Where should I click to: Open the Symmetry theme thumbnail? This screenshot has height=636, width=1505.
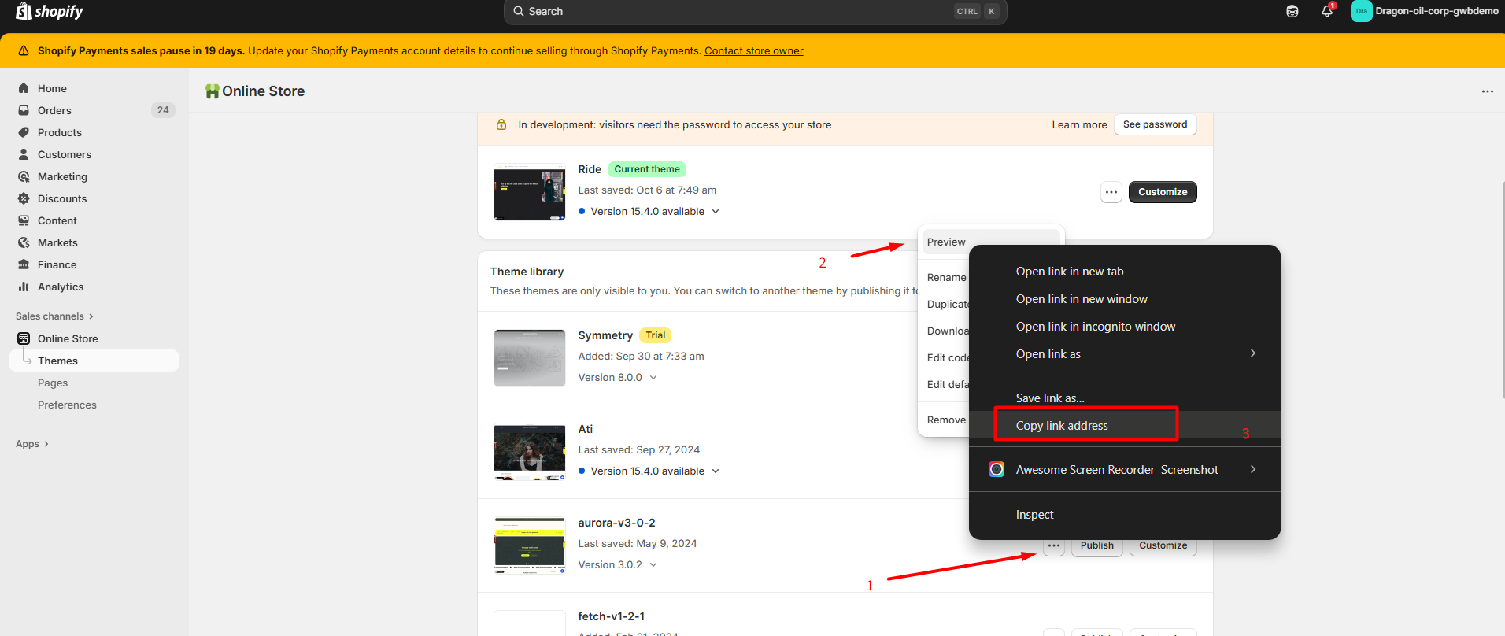(x=529, y=358)
